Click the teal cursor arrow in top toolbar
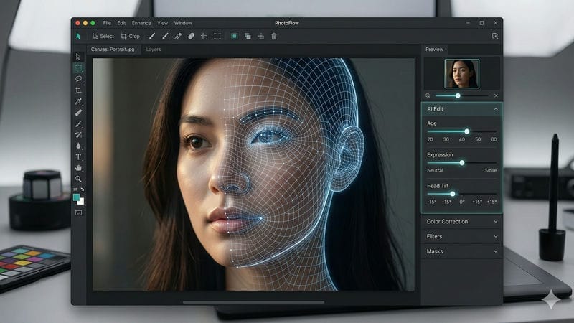Screen dimensions: 574x323 (x=78, y=37)
